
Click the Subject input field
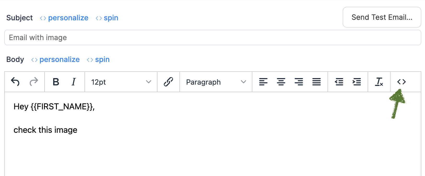point(213,37)
